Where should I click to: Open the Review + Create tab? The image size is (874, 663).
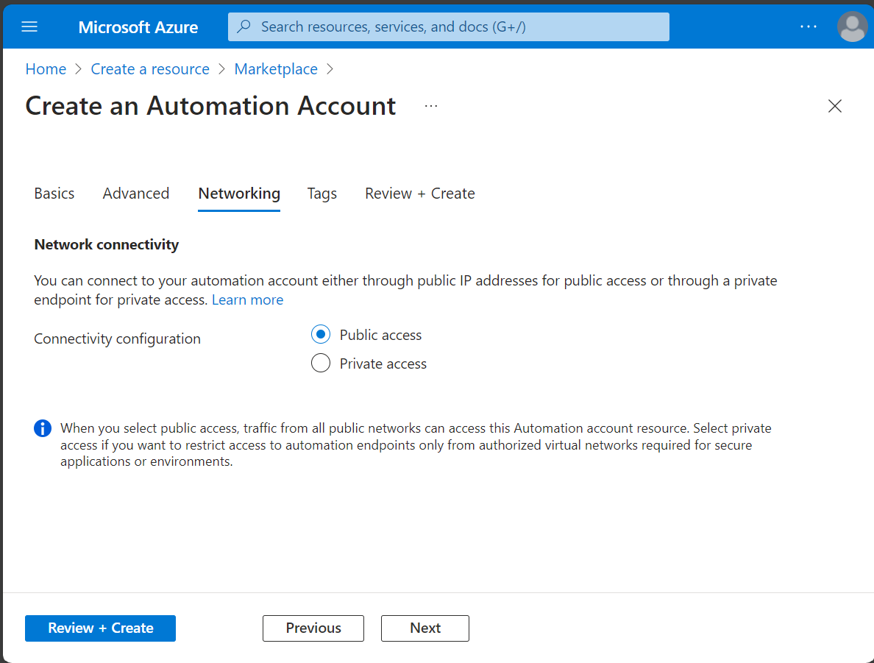pos(419,193)
